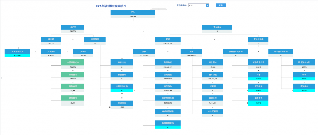Click the 81,250 tax value
Image resolution: width=318 pixels, height=135 pixels.
pos(83,56)
